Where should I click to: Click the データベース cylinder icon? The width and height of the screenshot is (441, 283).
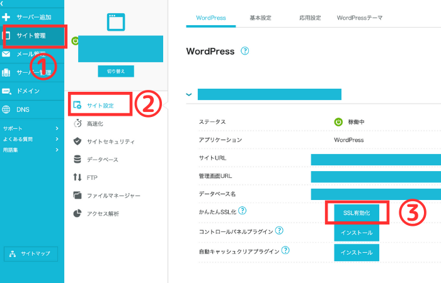pyautogui.click(x=77, y=159)
